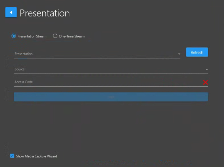Expand the Presentation dropdown arrow
The height and width of the screenshot is (167, 224).
[x=179, y=54]
